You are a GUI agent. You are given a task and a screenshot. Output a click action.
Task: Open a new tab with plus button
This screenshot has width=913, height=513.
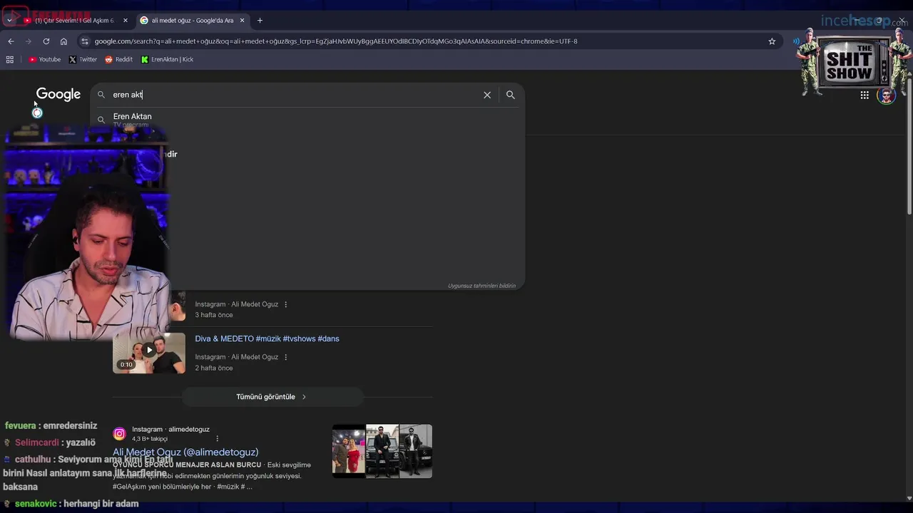coord(260,21)
